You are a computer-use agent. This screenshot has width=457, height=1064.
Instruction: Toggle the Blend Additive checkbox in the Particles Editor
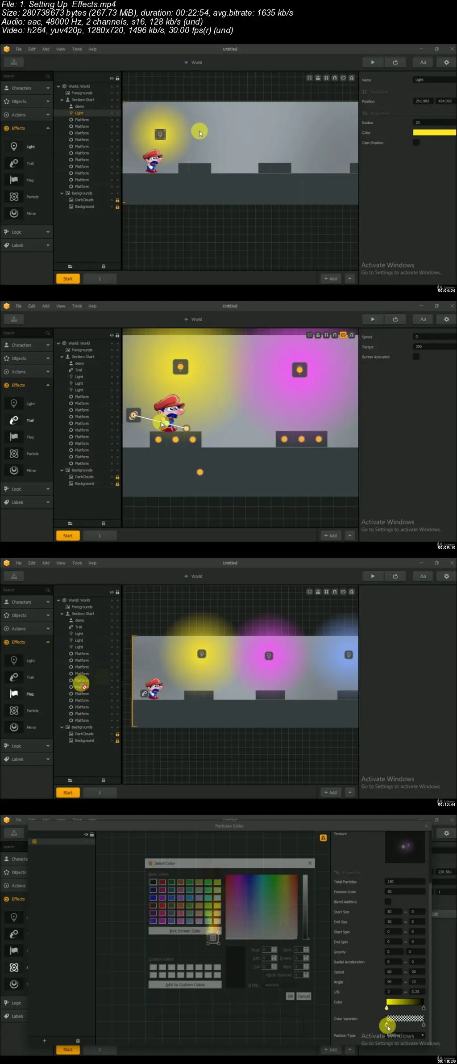click(x=388, y=902)
